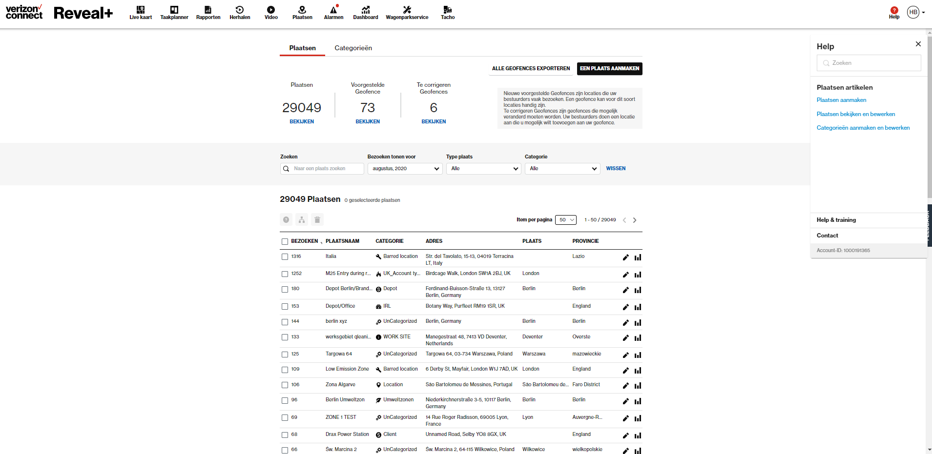Close the Help side panel
The image size is (932, 454).
918,44
